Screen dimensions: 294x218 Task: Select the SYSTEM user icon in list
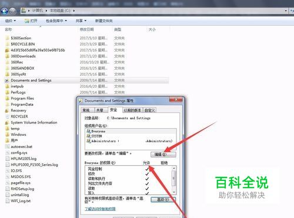tap(89, 136)
